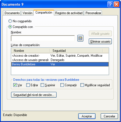This screenshot has width=121, height=122.
Task: Close the Documento 9 dialog
Action: (x=116, y=4)
